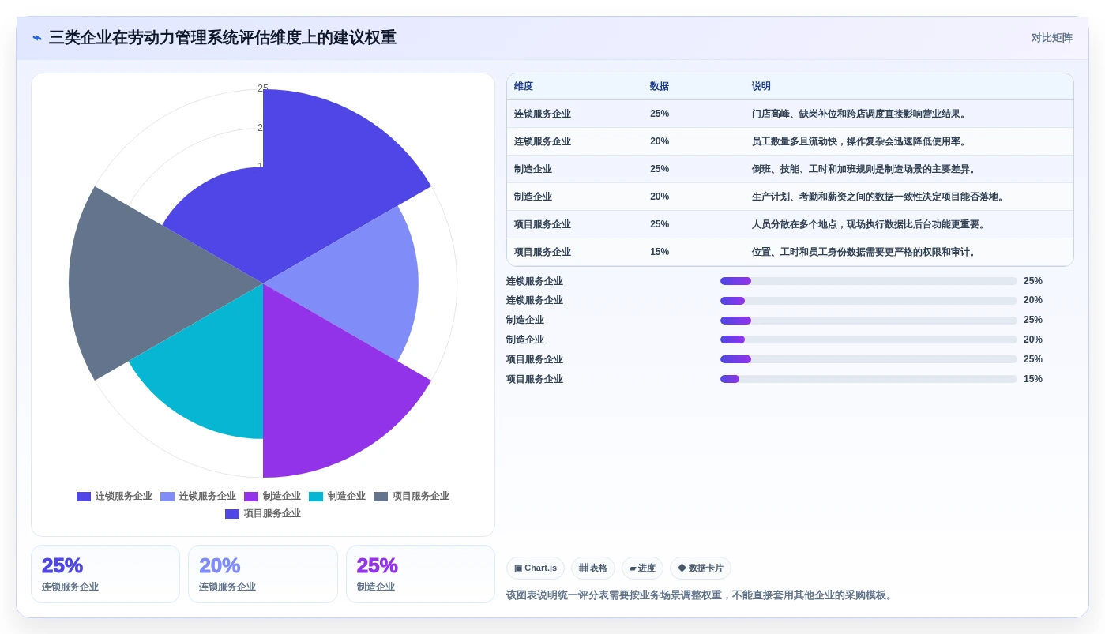Click the 数据 column header
This screenshot has width=1105, height=634.
click(x=660, y=87)
